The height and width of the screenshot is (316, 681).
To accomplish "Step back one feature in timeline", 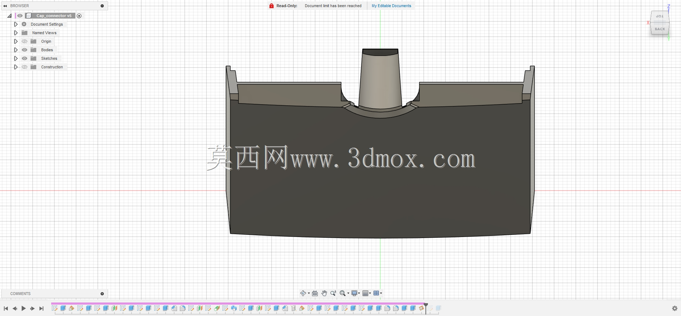I will tap(15, 309).
